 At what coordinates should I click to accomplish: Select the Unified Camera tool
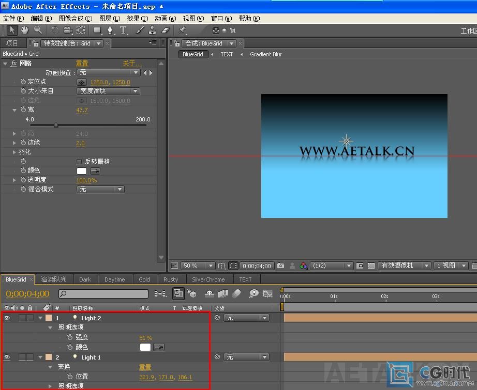click(x=68, y=30)
